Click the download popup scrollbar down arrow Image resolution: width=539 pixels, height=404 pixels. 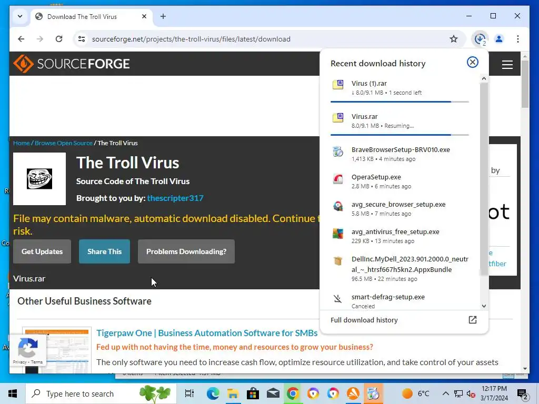(484, 306)
